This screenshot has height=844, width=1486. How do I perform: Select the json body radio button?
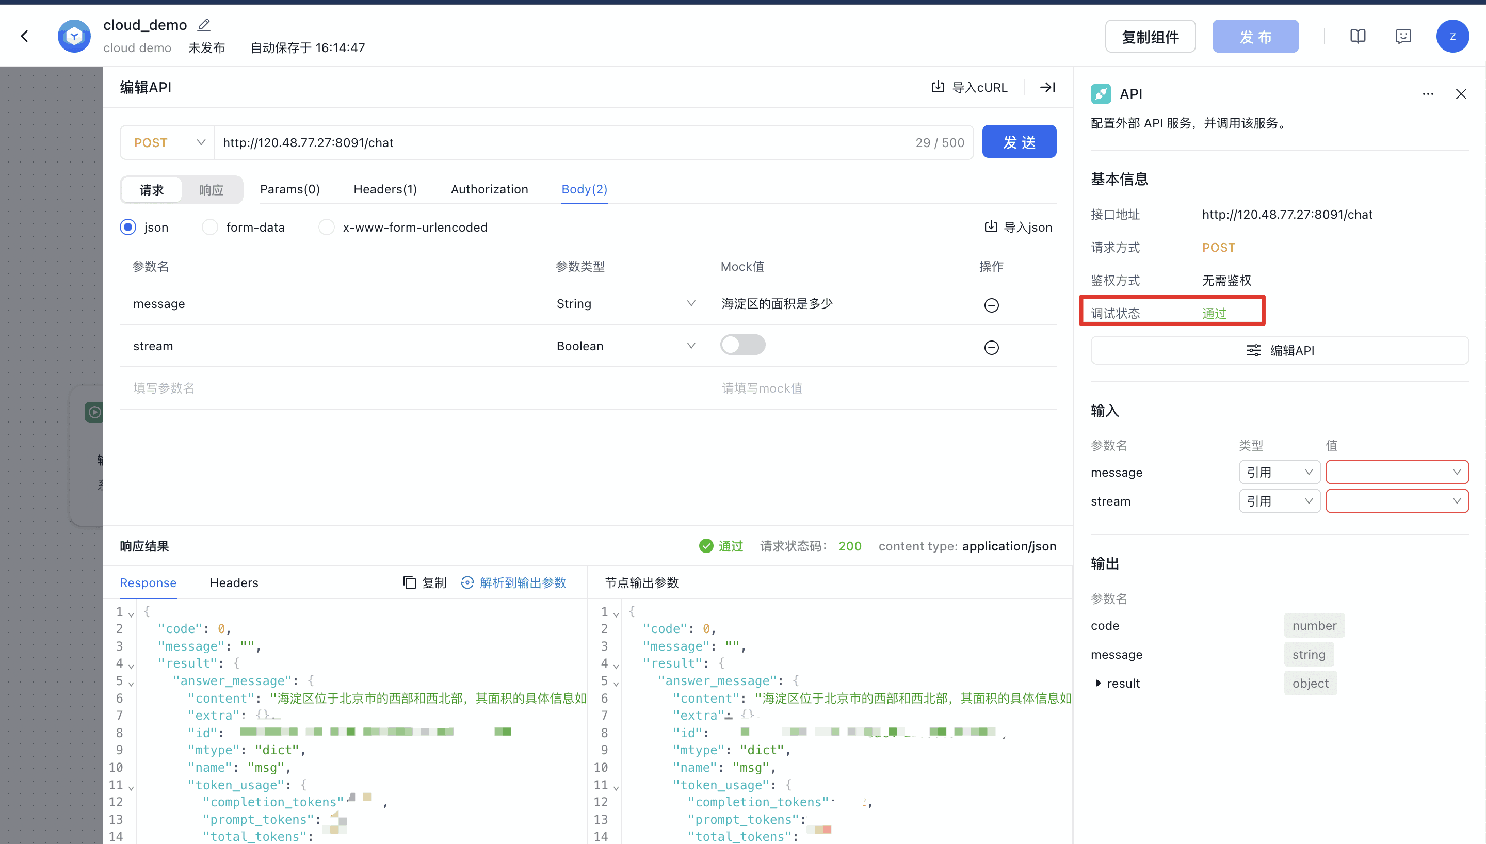coord(128,226)
